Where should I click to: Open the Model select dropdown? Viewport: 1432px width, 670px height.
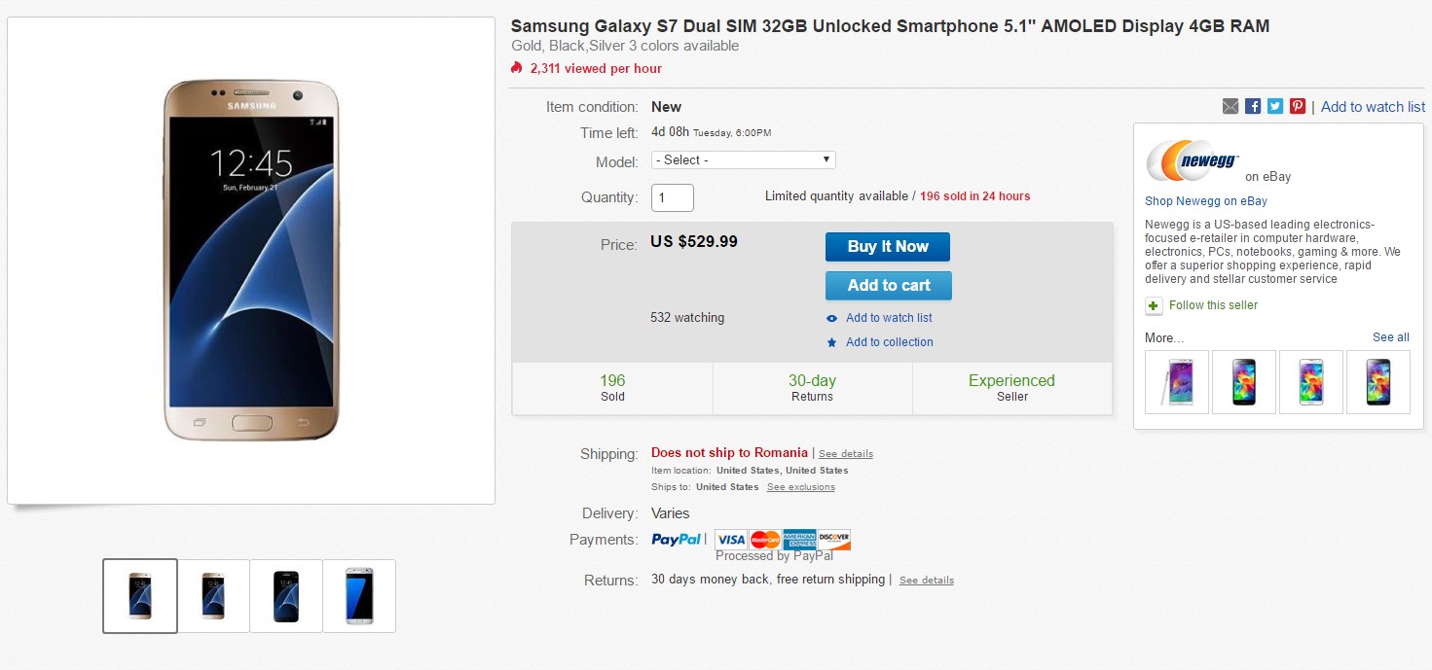coord(744,160)
